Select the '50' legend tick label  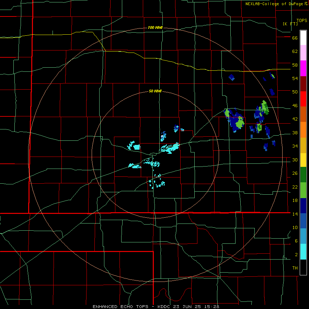295,92
